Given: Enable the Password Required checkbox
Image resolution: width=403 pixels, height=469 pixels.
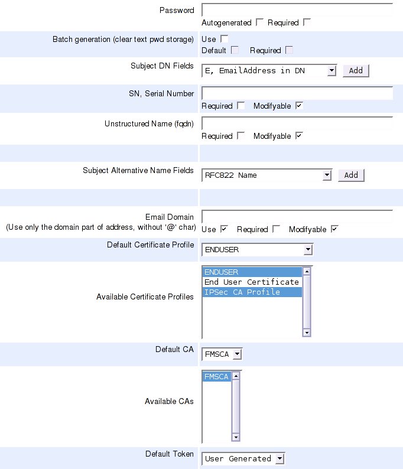Looking at the screenshot, I should 307,22.
